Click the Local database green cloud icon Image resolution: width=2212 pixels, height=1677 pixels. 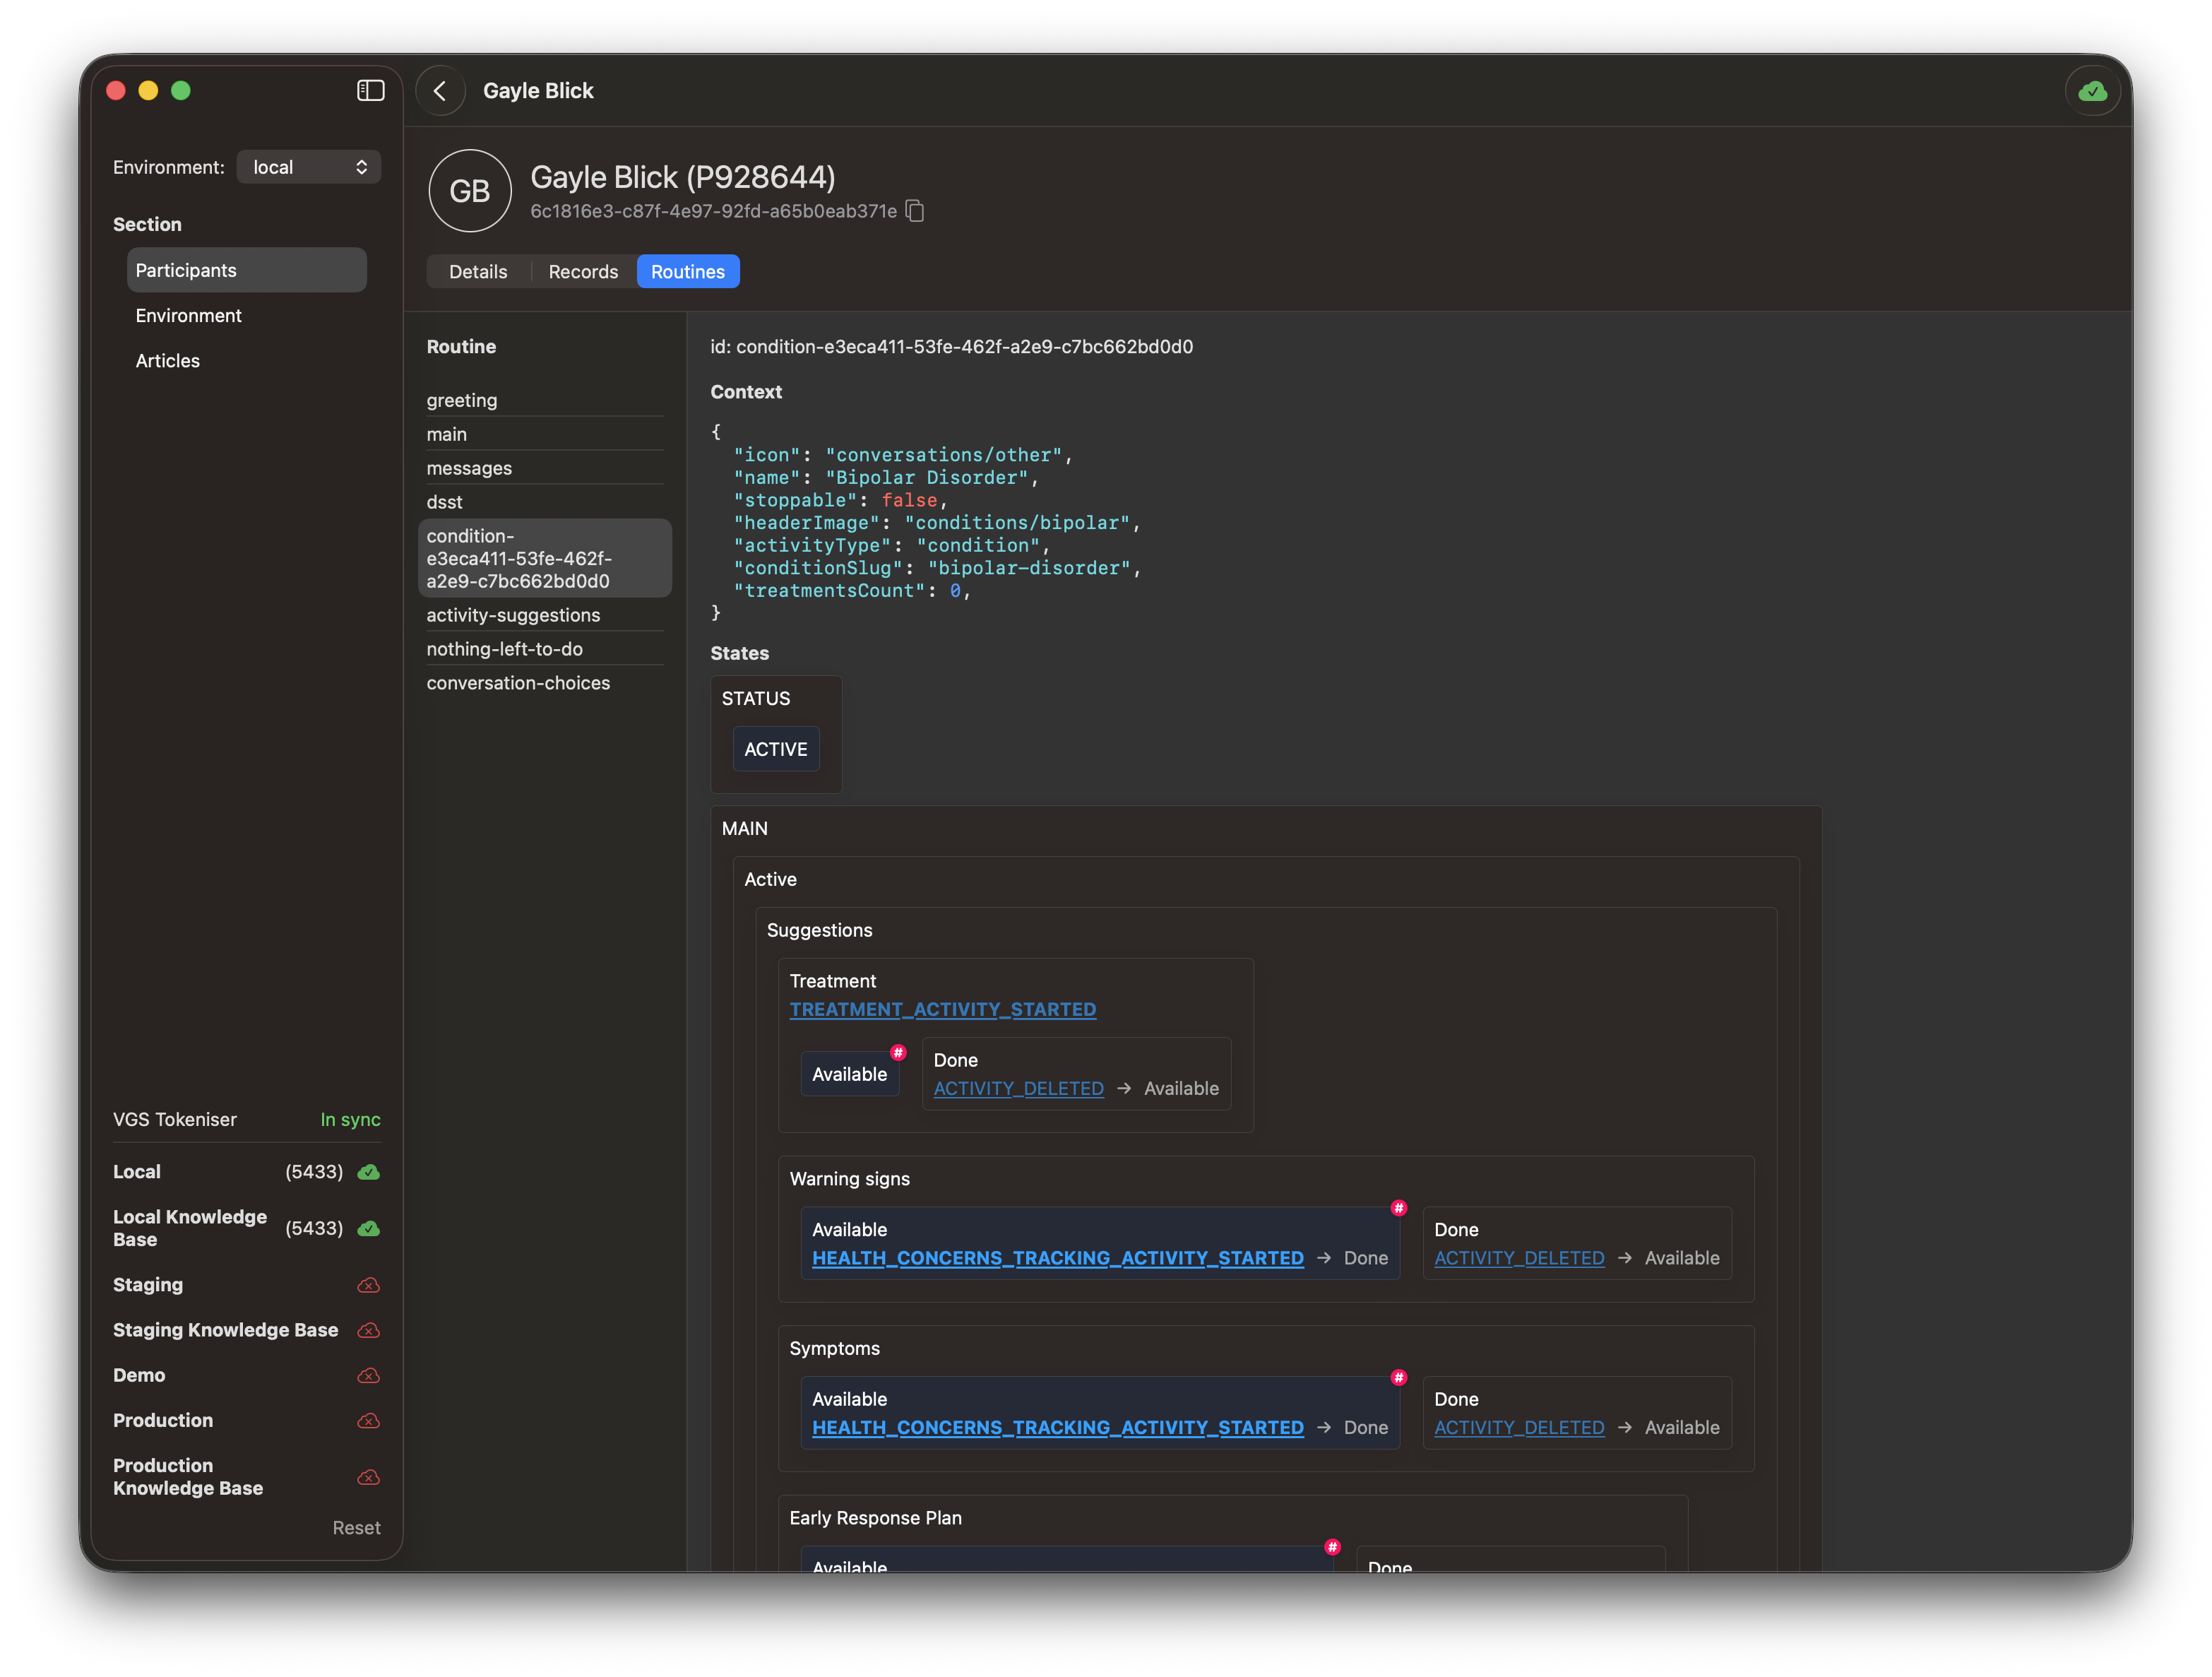point(368,1172)
